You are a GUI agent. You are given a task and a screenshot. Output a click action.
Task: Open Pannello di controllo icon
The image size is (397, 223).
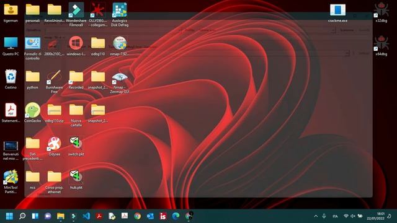(x=33, y=43)
